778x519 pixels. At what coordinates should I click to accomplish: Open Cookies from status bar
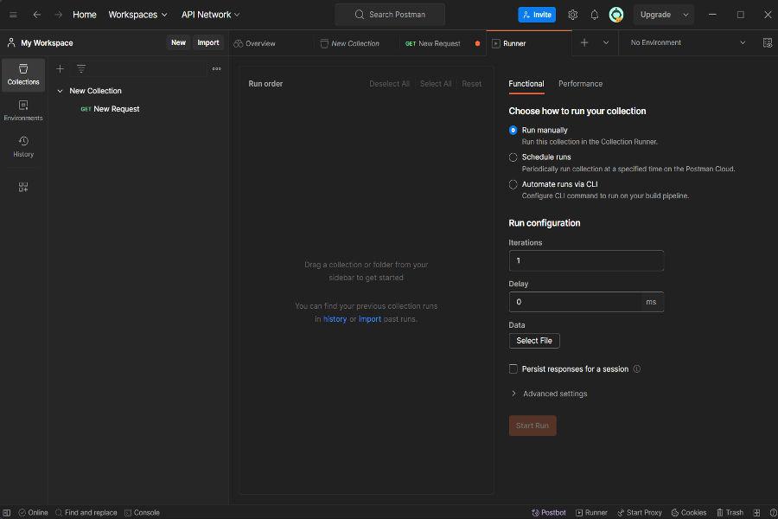pos(689,513)
